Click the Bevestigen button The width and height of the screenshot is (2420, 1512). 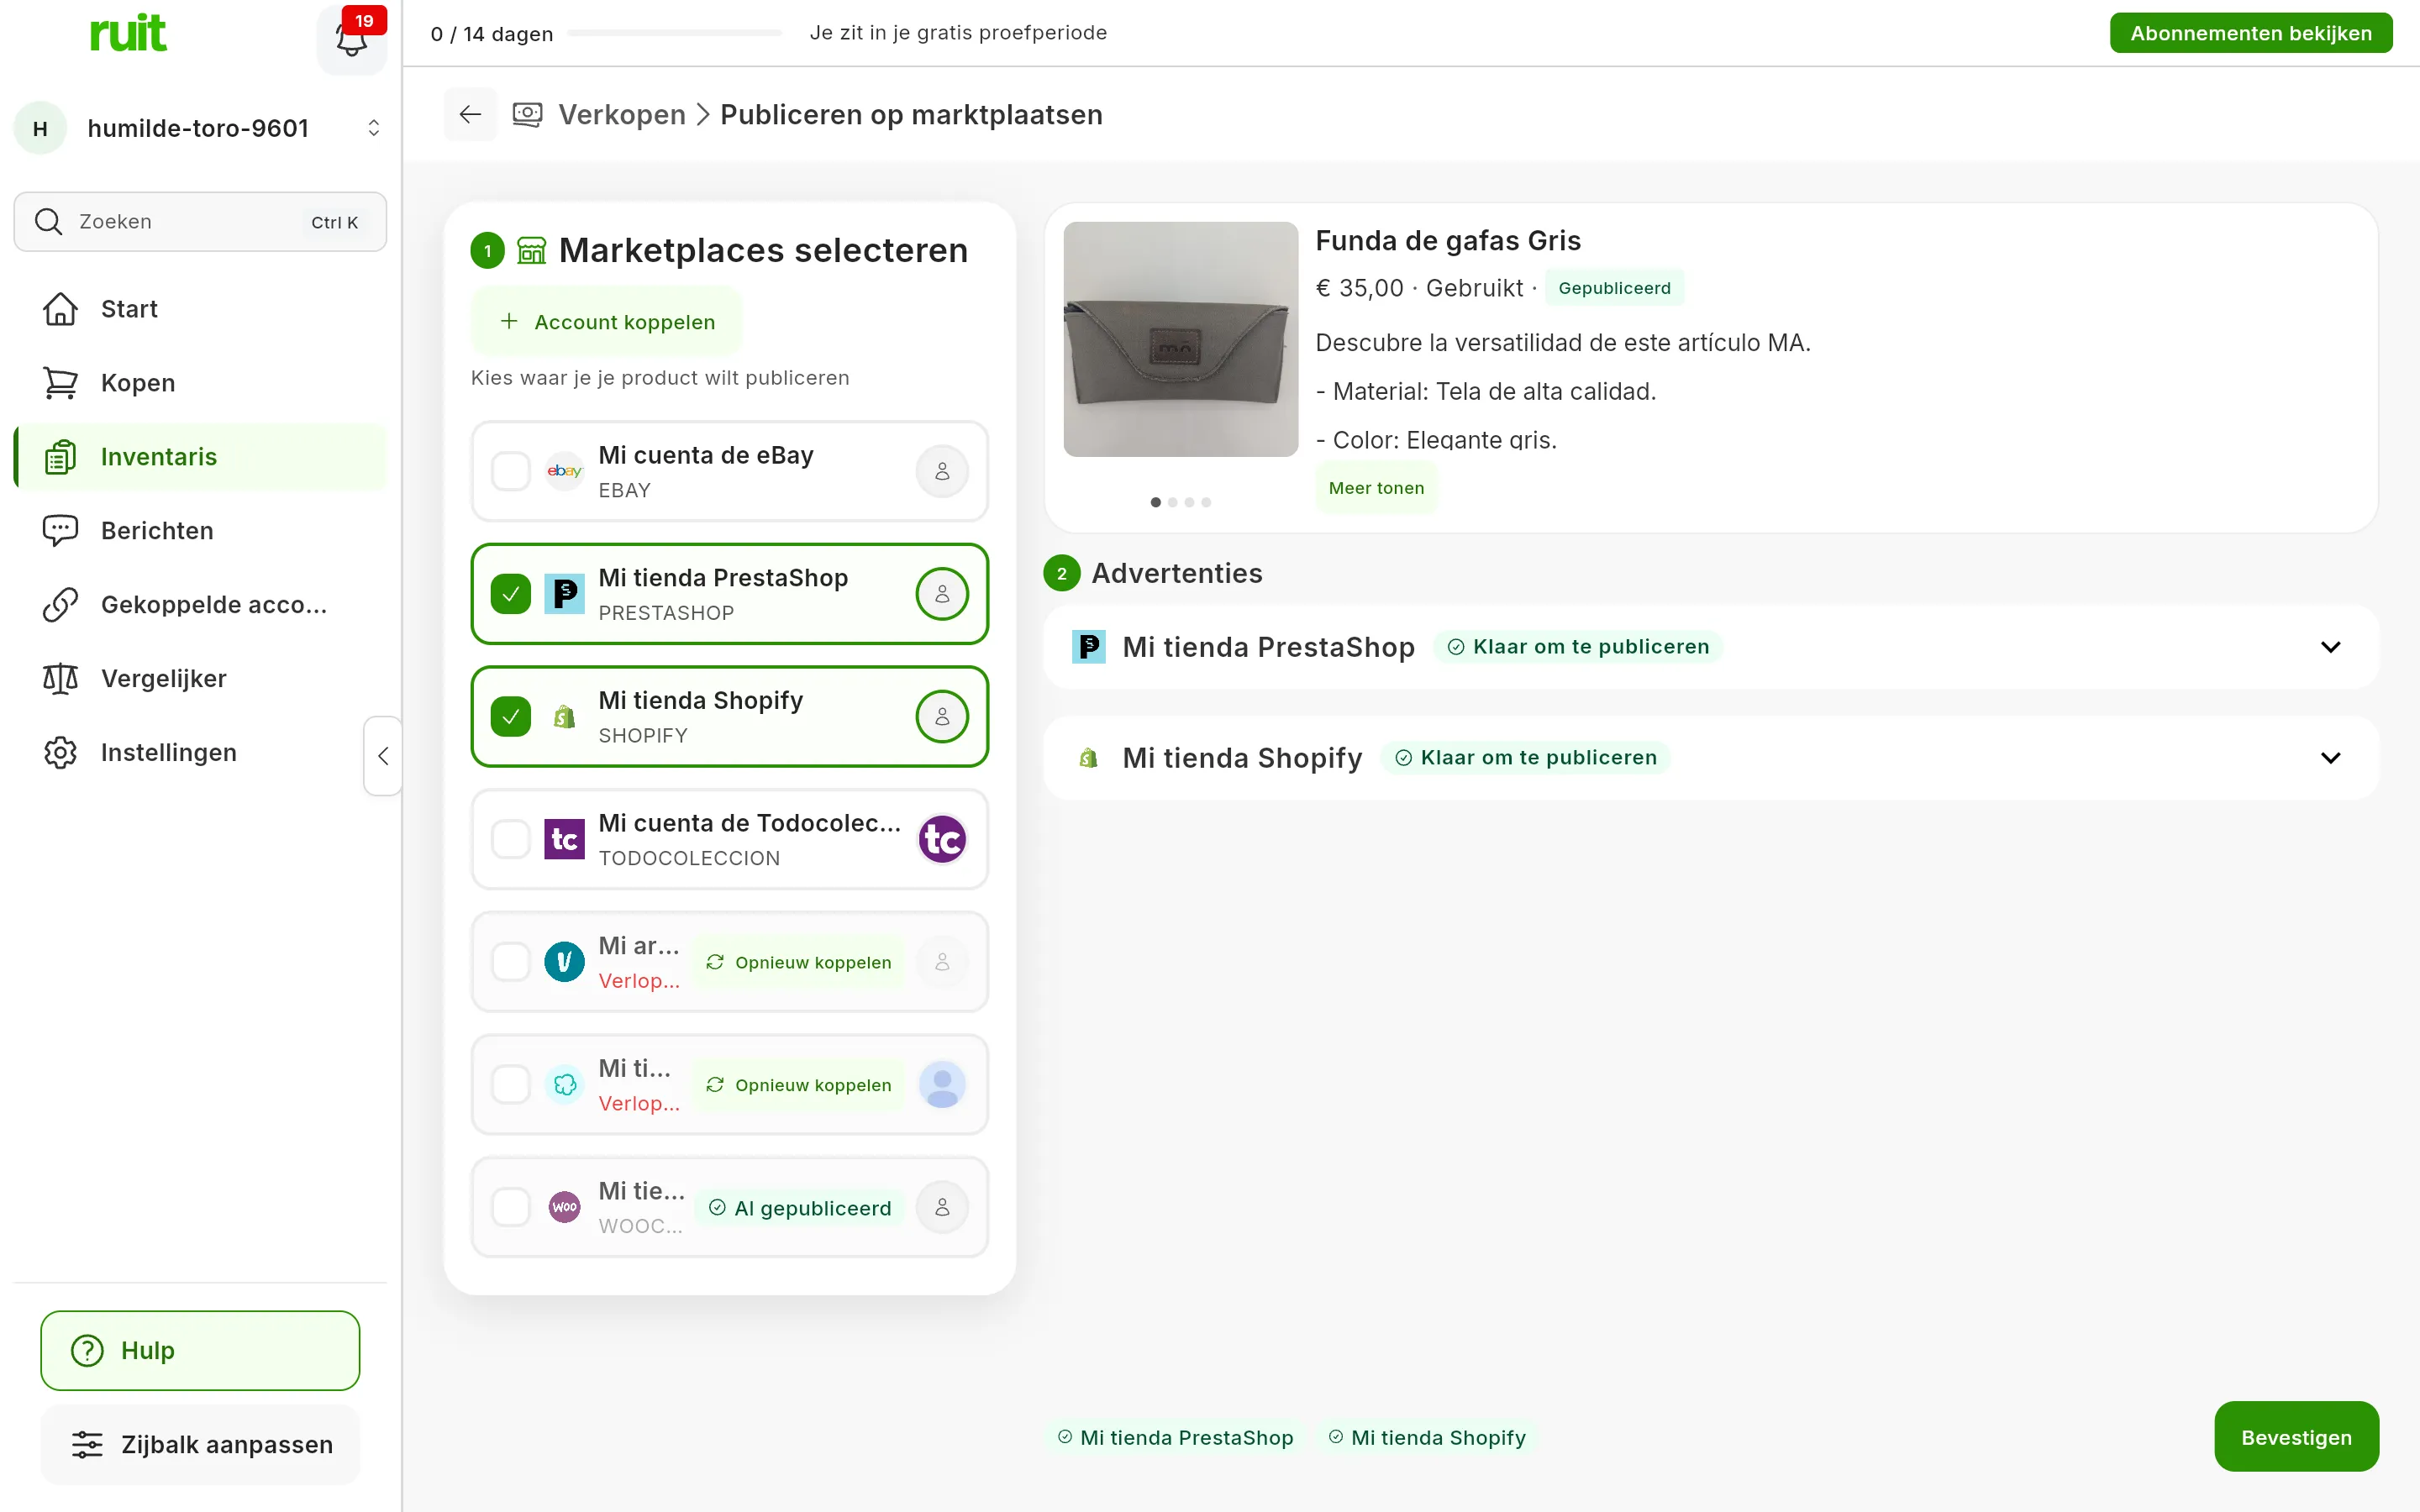point(2296,1437)
